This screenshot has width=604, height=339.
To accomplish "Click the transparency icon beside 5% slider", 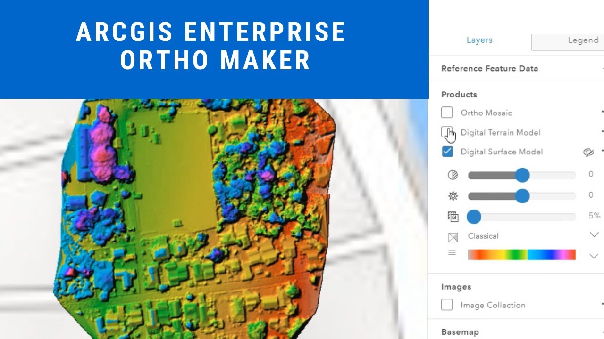I will [x=453, y=217].
